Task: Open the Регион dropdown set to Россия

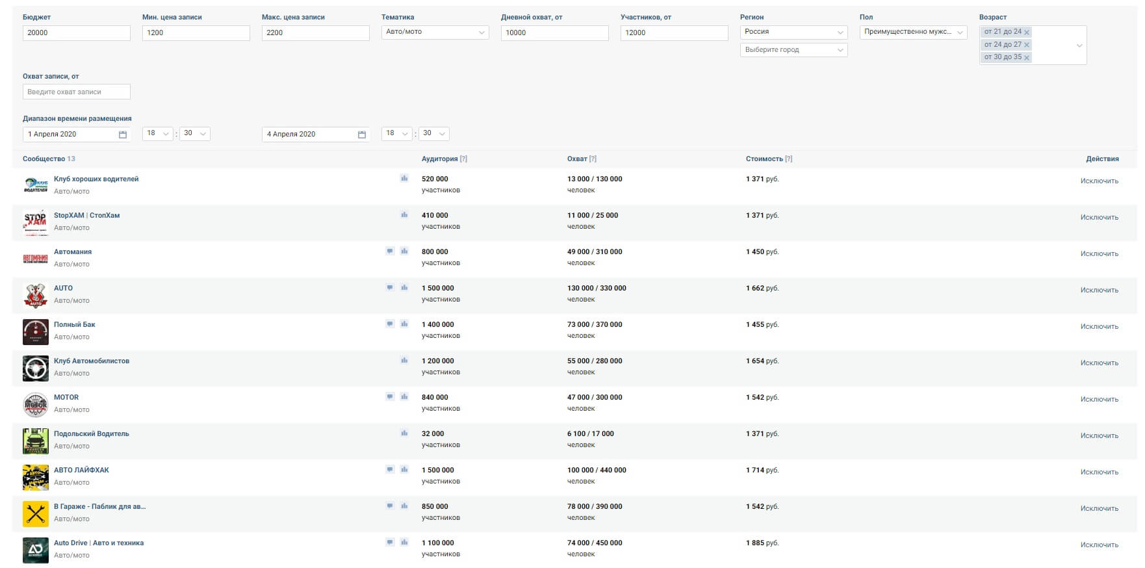Action: [x=794, y=32]
